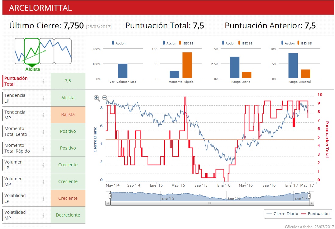Click the navigator horizontal scrollbar thumb

pyautogui.click(x=210, y=203)
